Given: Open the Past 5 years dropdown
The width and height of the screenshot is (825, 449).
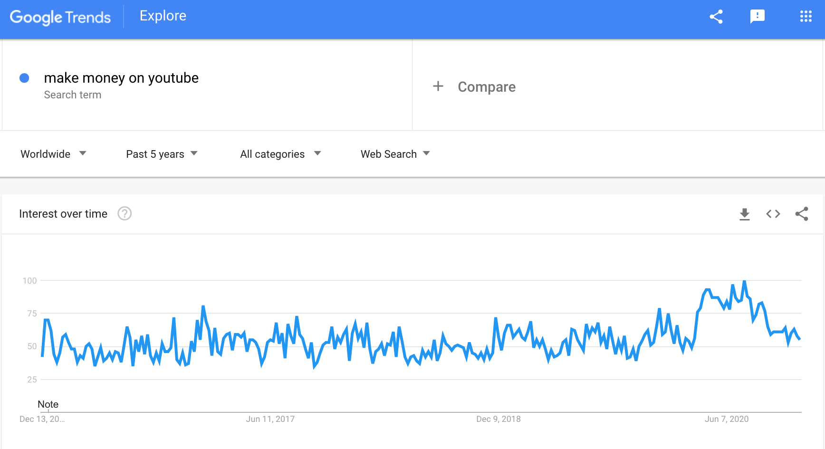Looking at the screenshot, I should (x=162, y=154).
